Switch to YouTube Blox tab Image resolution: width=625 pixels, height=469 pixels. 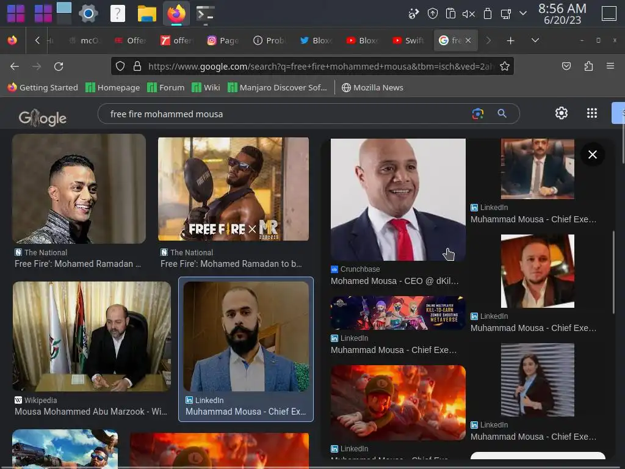tap(362, 40)
